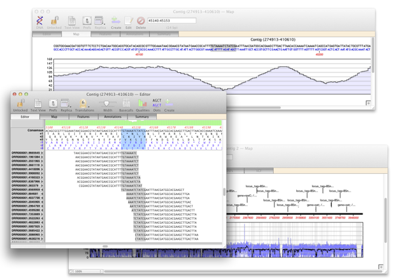Click the DNA icon in Map window toolbar
Image resolution: width=394 pixels, height=279 pixels.
[40, 21]
